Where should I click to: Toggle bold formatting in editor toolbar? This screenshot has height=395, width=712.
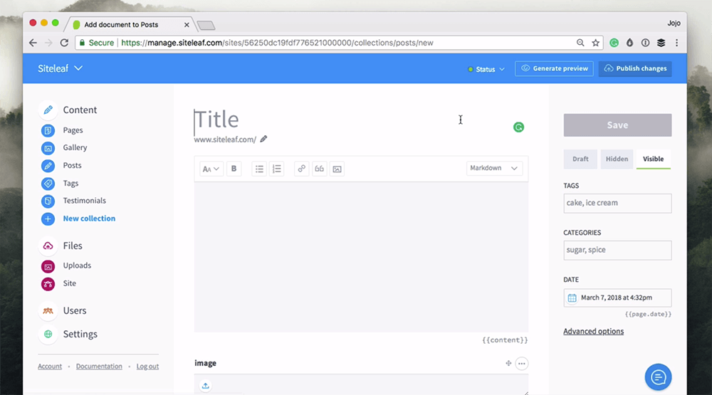pos(234,169)
